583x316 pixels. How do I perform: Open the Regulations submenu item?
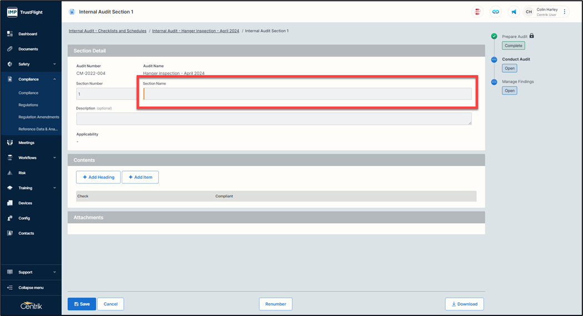(28, 105)
